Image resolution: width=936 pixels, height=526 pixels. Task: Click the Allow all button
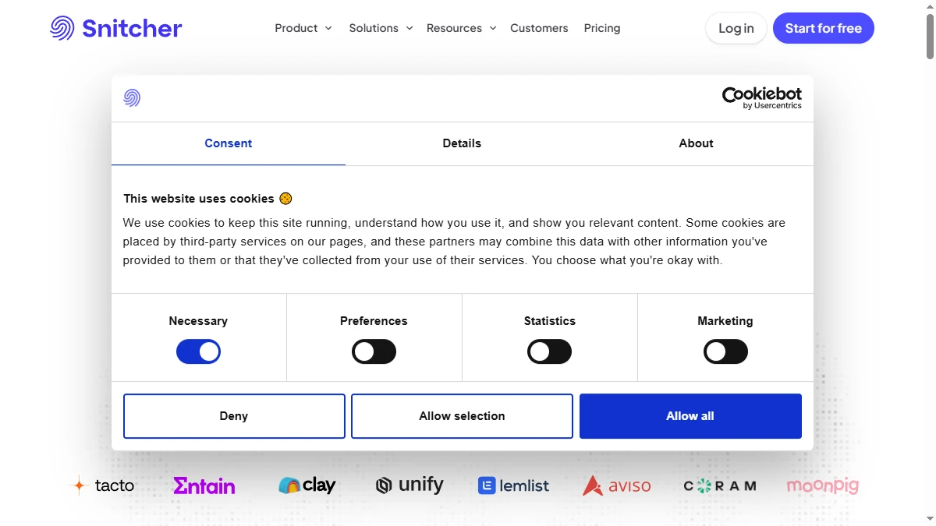[x=690, y=415]
